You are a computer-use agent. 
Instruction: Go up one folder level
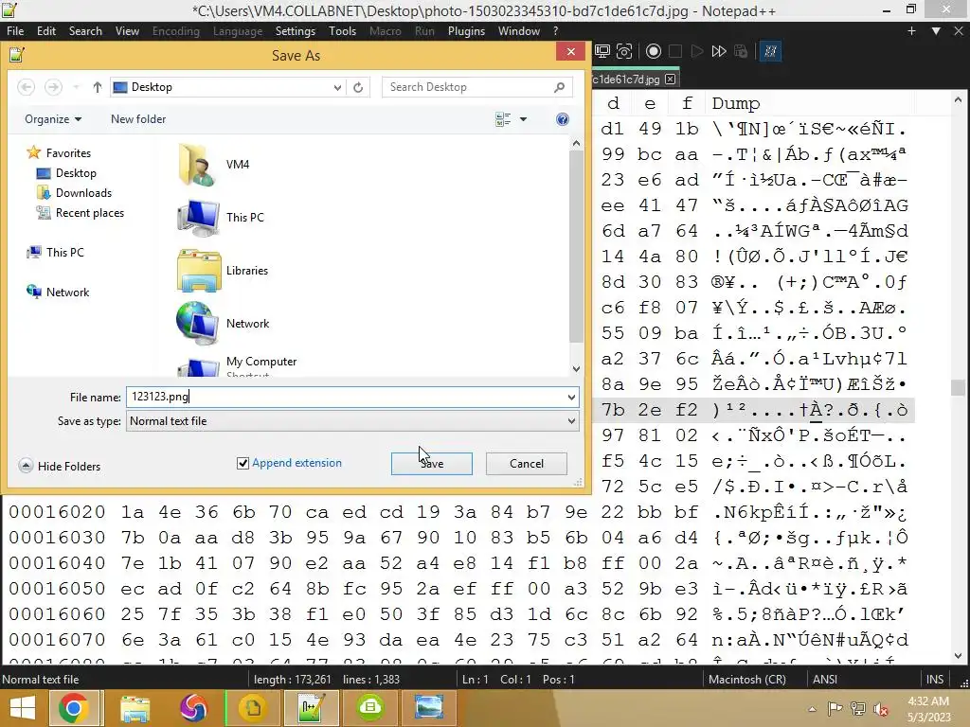pos(98,87)
